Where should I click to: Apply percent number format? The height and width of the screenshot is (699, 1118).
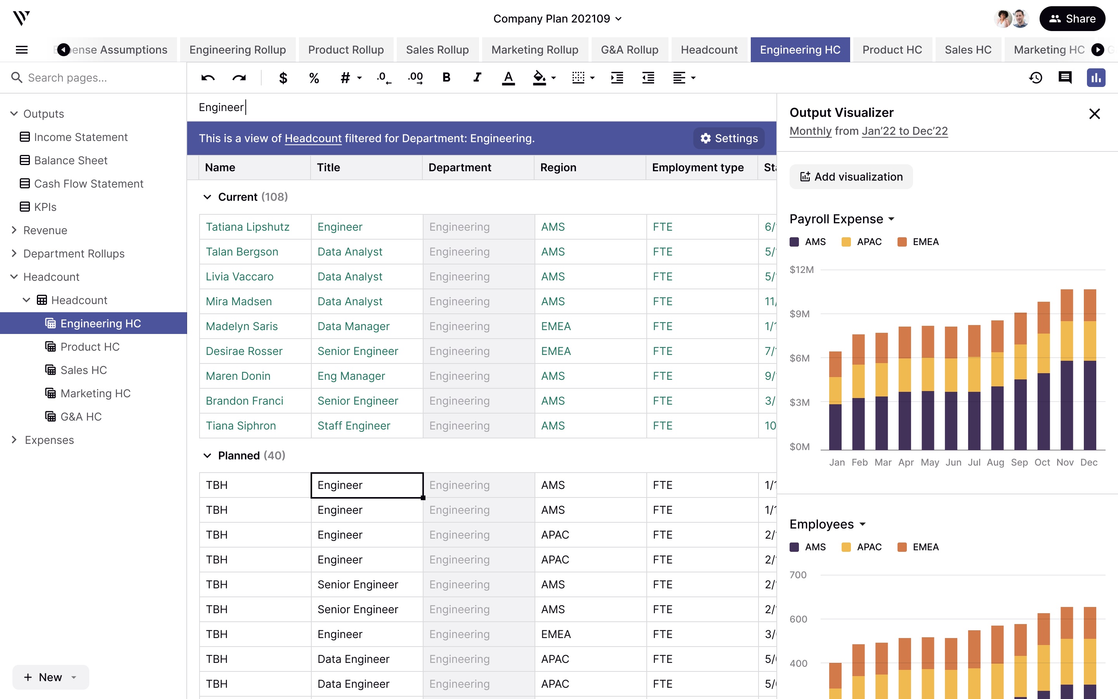click(x=314, y=78)
